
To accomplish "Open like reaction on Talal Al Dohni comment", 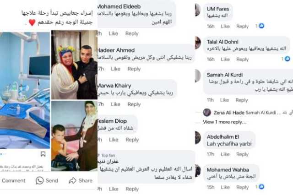I will pyautogui.click(x=287, y=59).
